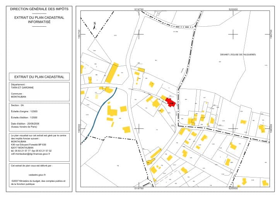Click the cdif.montauban email address

32,154
